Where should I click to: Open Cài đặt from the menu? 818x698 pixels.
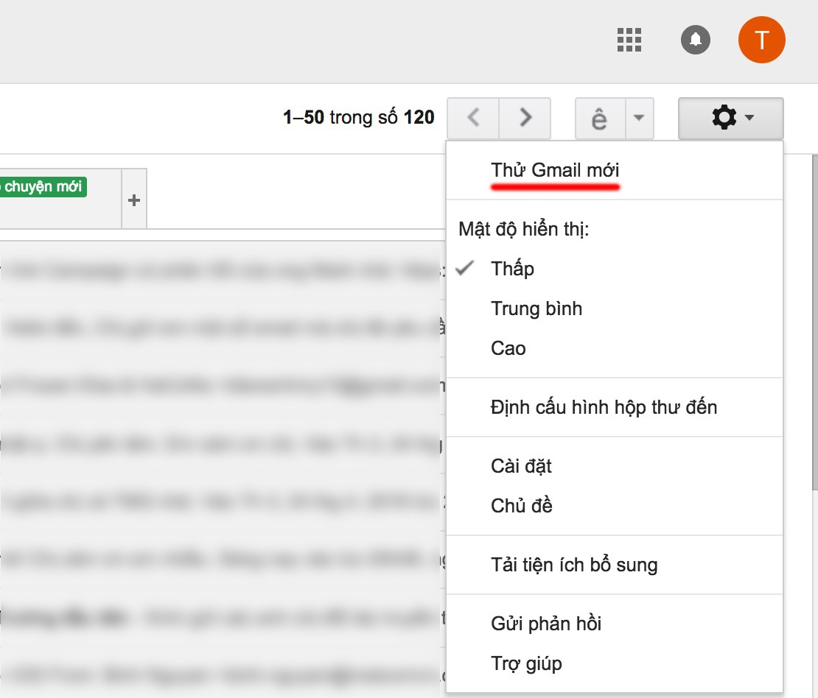[x=521, y=466]
